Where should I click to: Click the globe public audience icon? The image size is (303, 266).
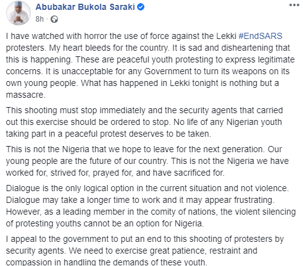point(54,19)
